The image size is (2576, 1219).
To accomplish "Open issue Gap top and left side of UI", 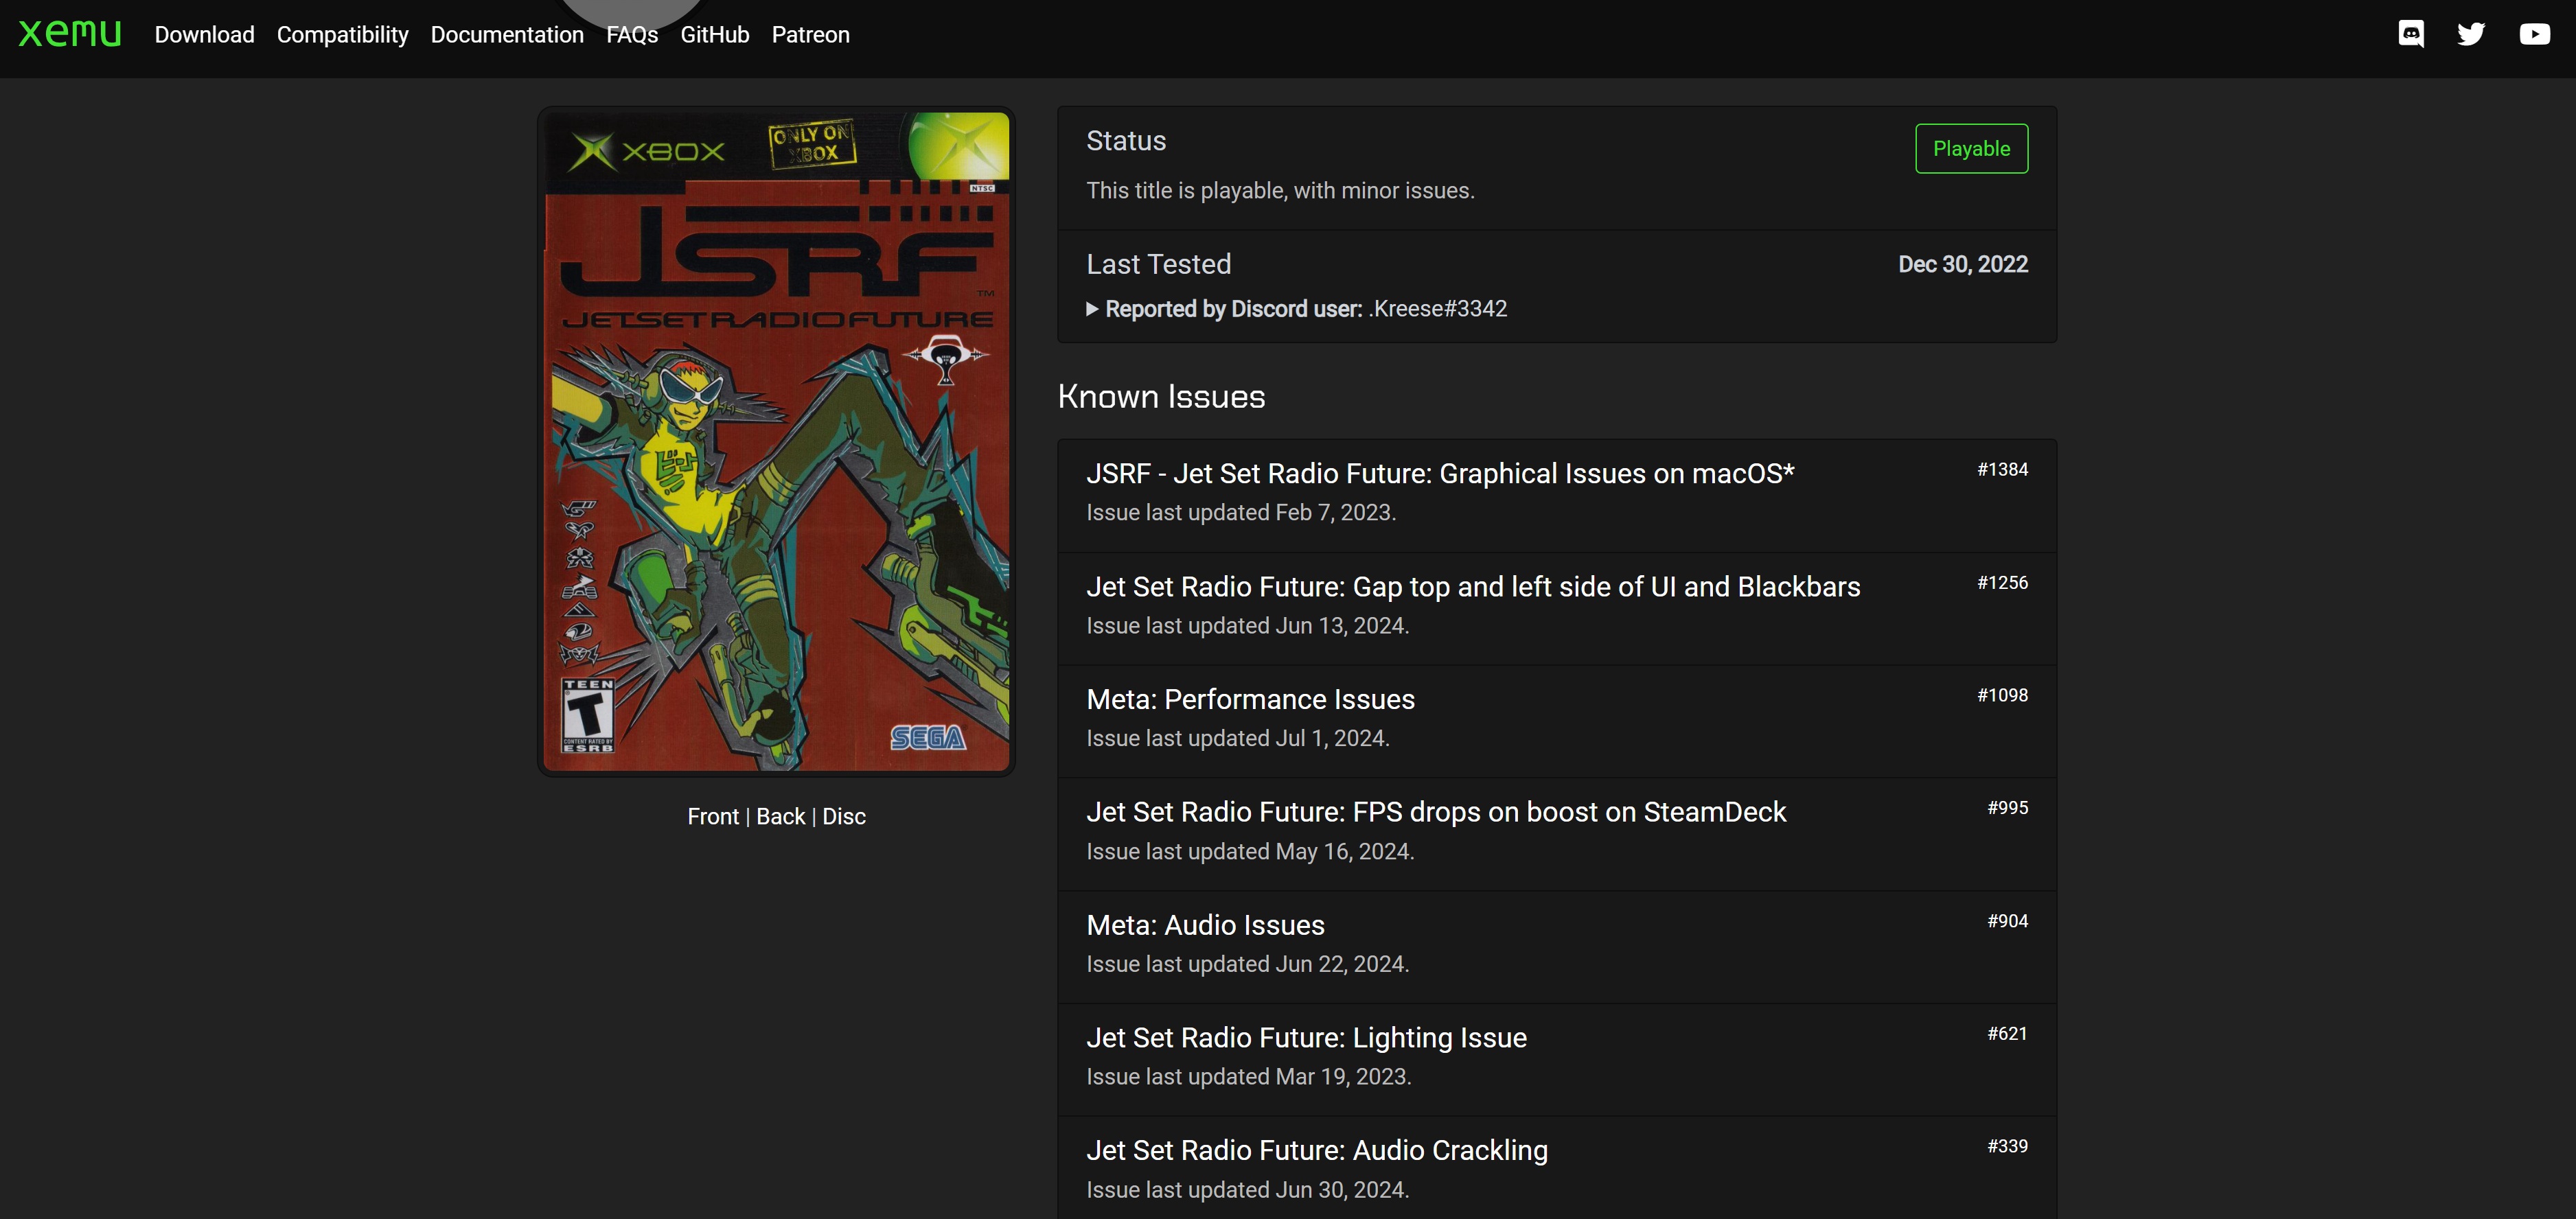I will point(1473,587).
